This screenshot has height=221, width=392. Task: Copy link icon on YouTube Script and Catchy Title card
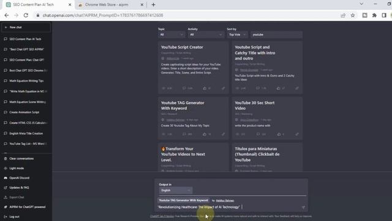click(x=296, y=88)
